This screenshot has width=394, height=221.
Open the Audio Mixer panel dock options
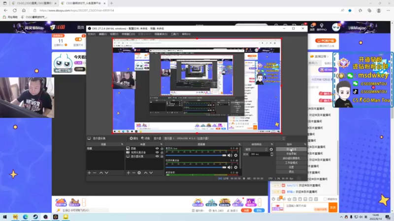239,144
